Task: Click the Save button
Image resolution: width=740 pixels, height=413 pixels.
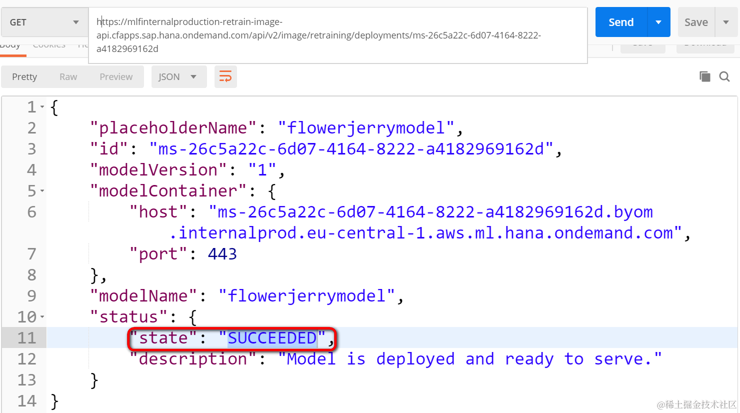Action: [x=696, y=22]
